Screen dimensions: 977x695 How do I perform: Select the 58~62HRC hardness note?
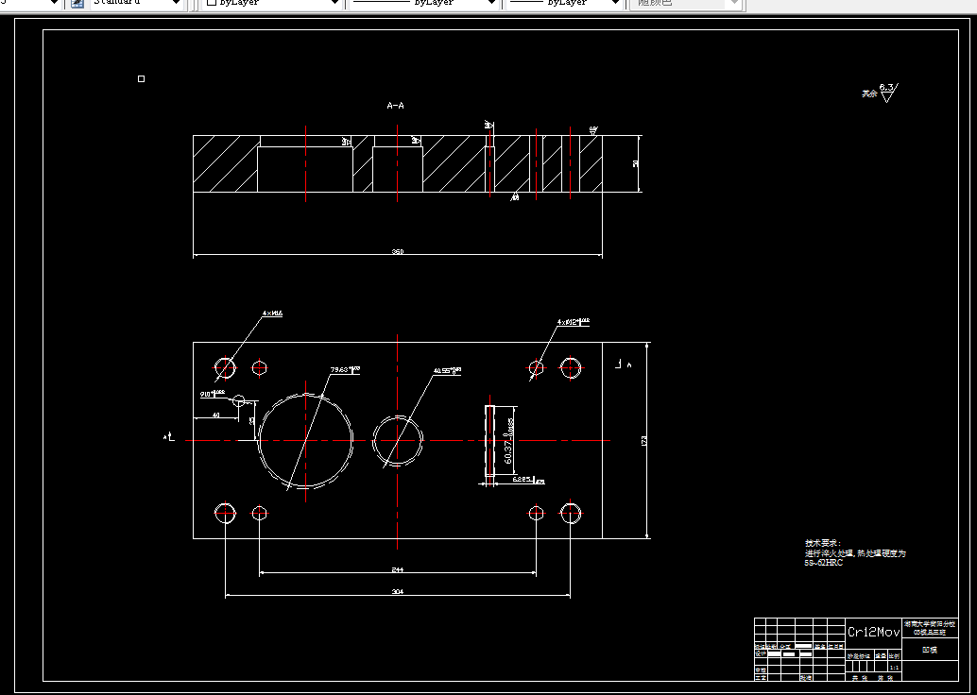(x=824, y=563)
